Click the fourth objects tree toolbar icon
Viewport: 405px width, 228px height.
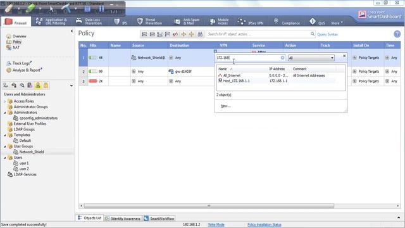30,85
